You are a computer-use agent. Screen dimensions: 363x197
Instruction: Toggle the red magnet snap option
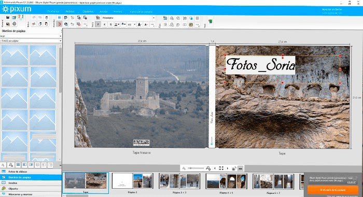pyautogui.click(x=59, y=24)
